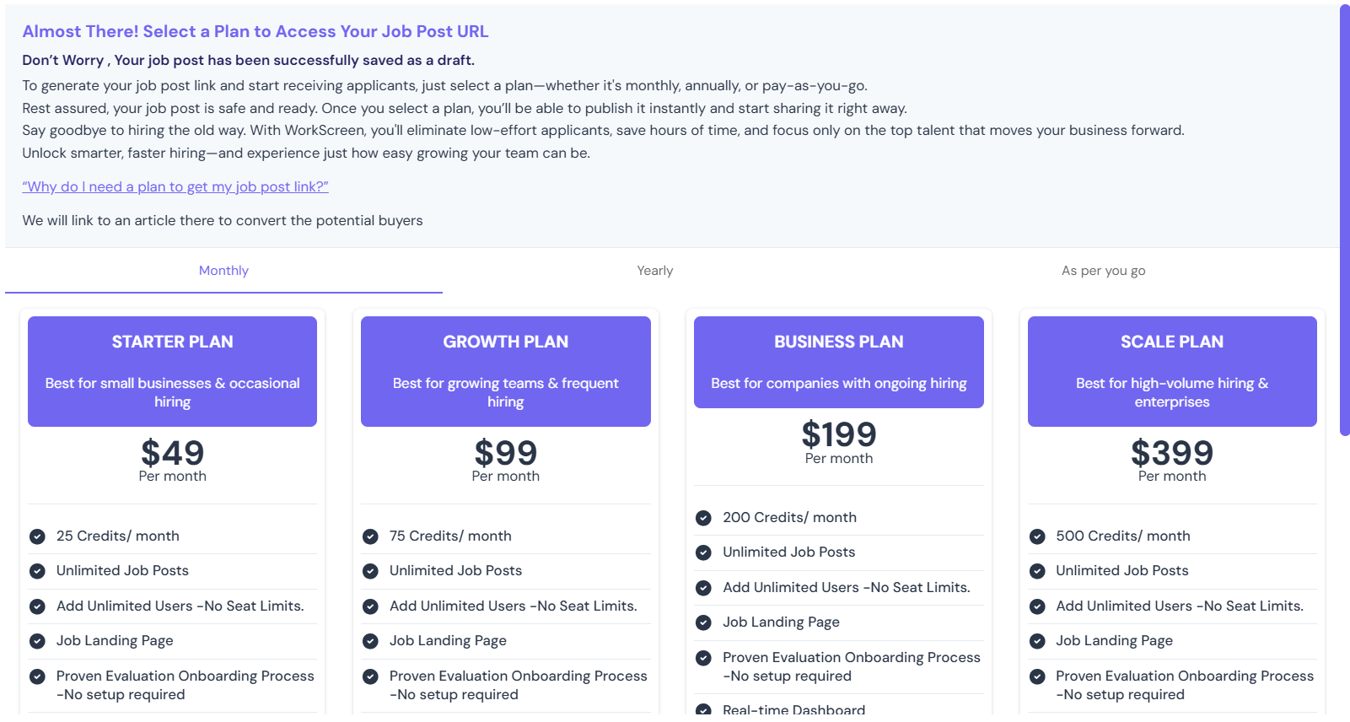Choose the Business Plan header card
This screenshot has height=722, width=1350.
(x=839, y=362)
